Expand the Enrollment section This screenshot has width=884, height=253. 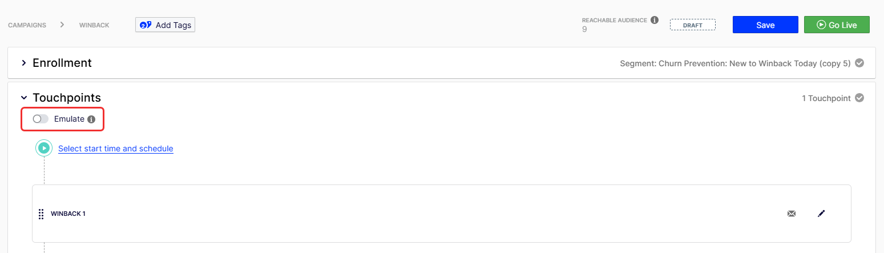(x=24, y=63)
